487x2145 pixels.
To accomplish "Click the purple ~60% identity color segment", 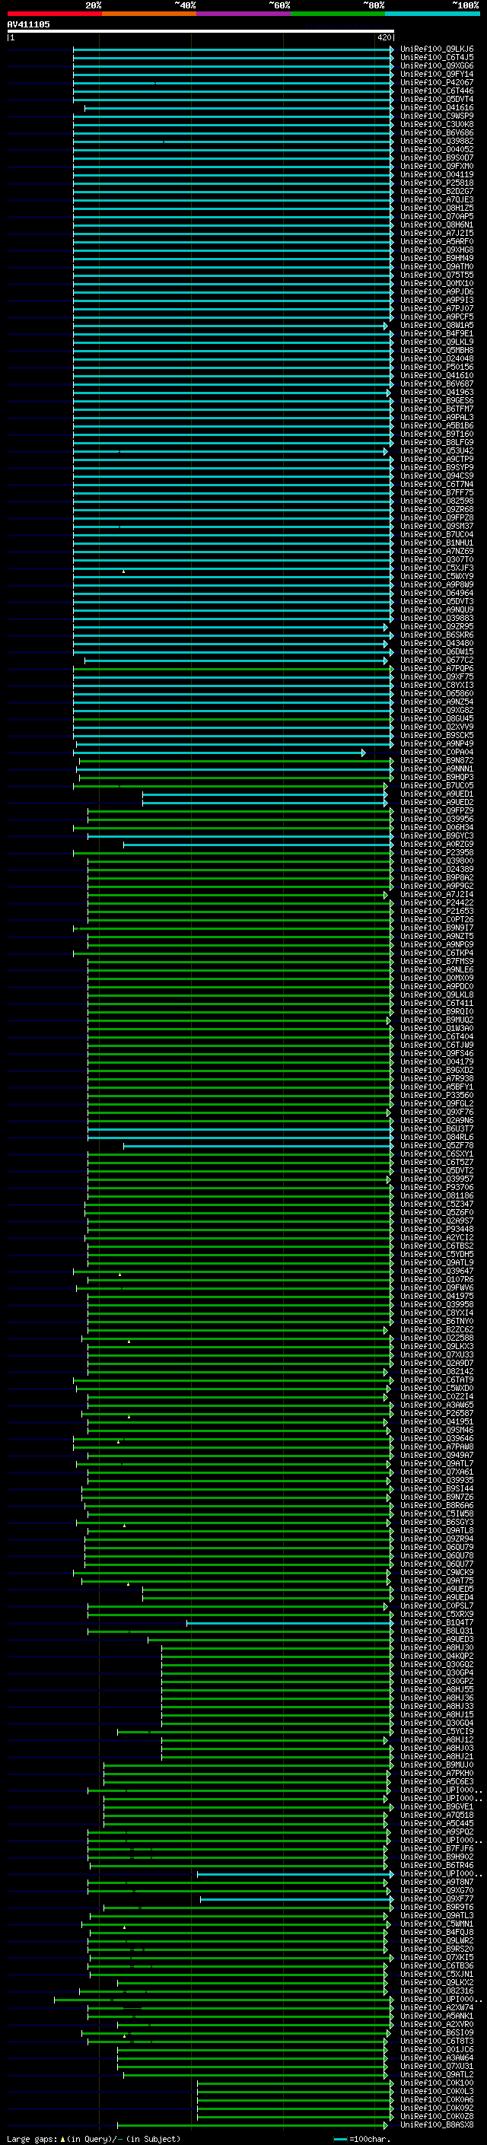I will click(244, 14).
